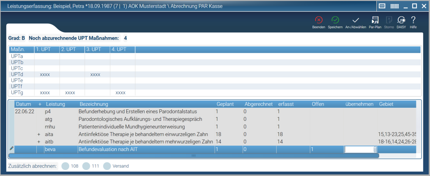Screen dimensions: 430x176
Task: Toggle the 111 additional billing option
Action: [86, 166]
